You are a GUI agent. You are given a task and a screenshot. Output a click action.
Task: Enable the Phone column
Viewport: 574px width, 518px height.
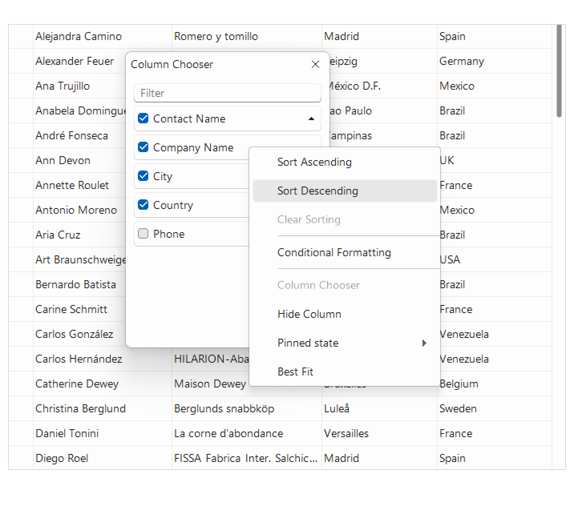[x=143, y=233]
